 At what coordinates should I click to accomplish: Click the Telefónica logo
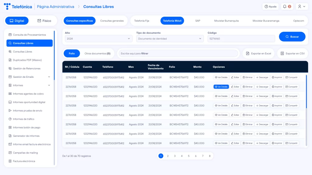[x=18, y=6]
